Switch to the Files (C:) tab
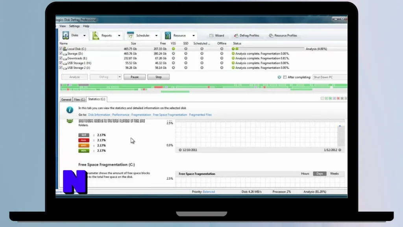Viewport: 403px width, 227px height. pos(79,99)
